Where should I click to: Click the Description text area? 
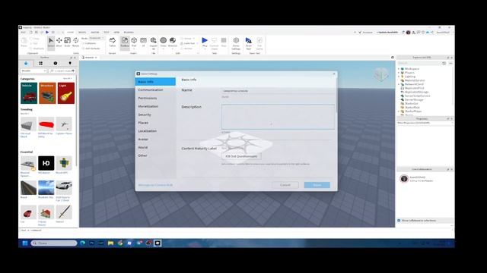pyautogui.click(x=278, y=117)
